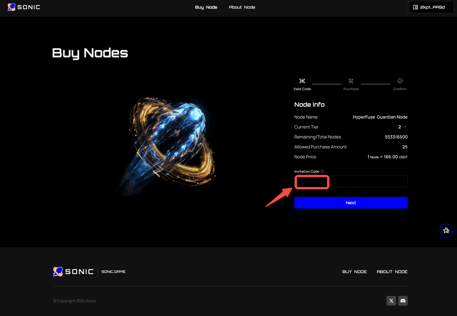Screen dimensions: 457x316
Task: Click the barcode Valid Code step icon
Action: click(x=302, y=81)
